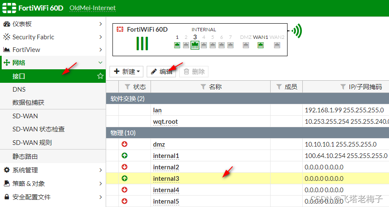Click dmz red down status icon
The height and width of the screenshot is (207, 389).
click(125, 144)
